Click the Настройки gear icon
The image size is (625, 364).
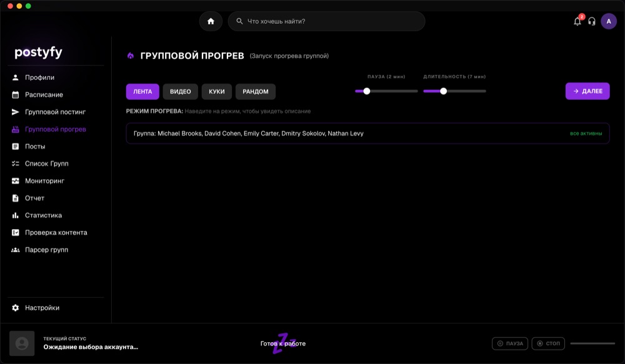click(16, 308)
